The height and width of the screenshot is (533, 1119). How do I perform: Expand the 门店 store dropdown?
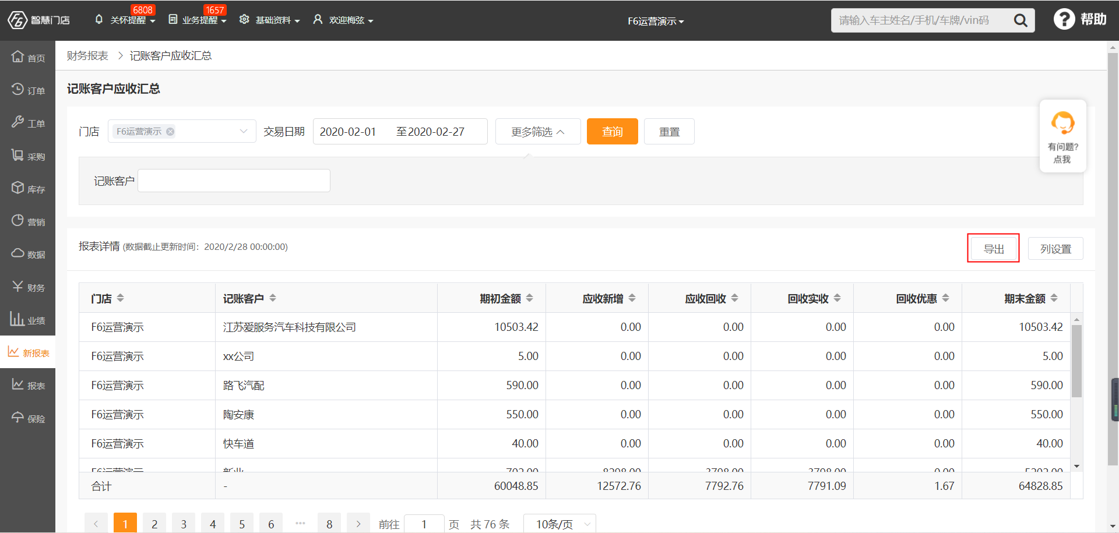point(244,132)
